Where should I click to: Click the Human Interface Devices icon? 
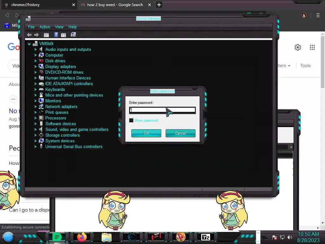41,78
